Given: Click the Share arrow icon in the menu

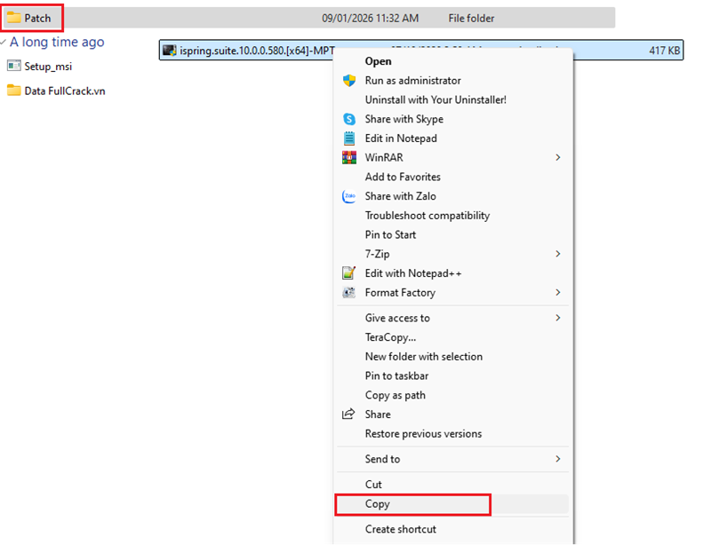Looking at the screenshot, I should pos(348,414).
